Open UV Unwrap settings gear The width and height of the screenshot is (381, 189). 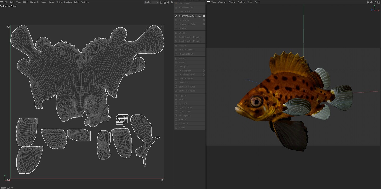coord(204,20)
